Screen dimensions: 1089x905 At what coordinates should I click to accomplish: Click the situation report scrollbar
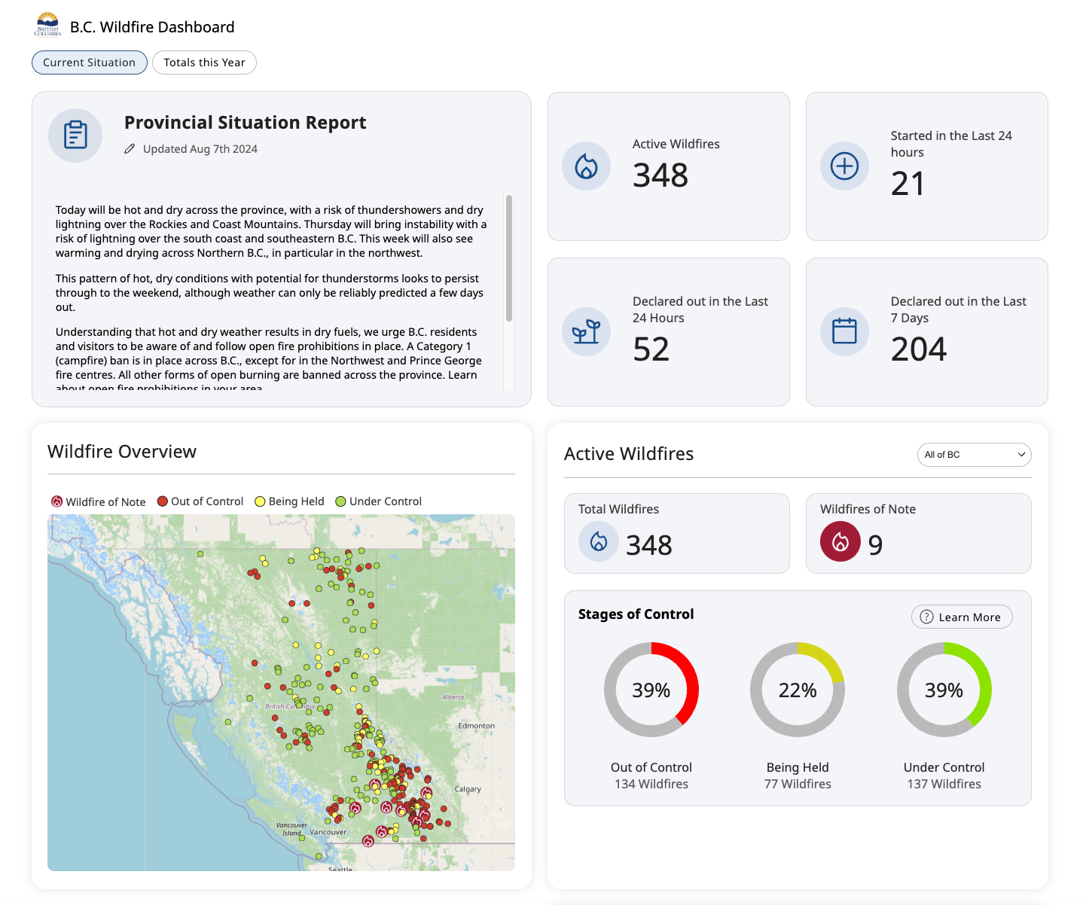click(509, 258)
